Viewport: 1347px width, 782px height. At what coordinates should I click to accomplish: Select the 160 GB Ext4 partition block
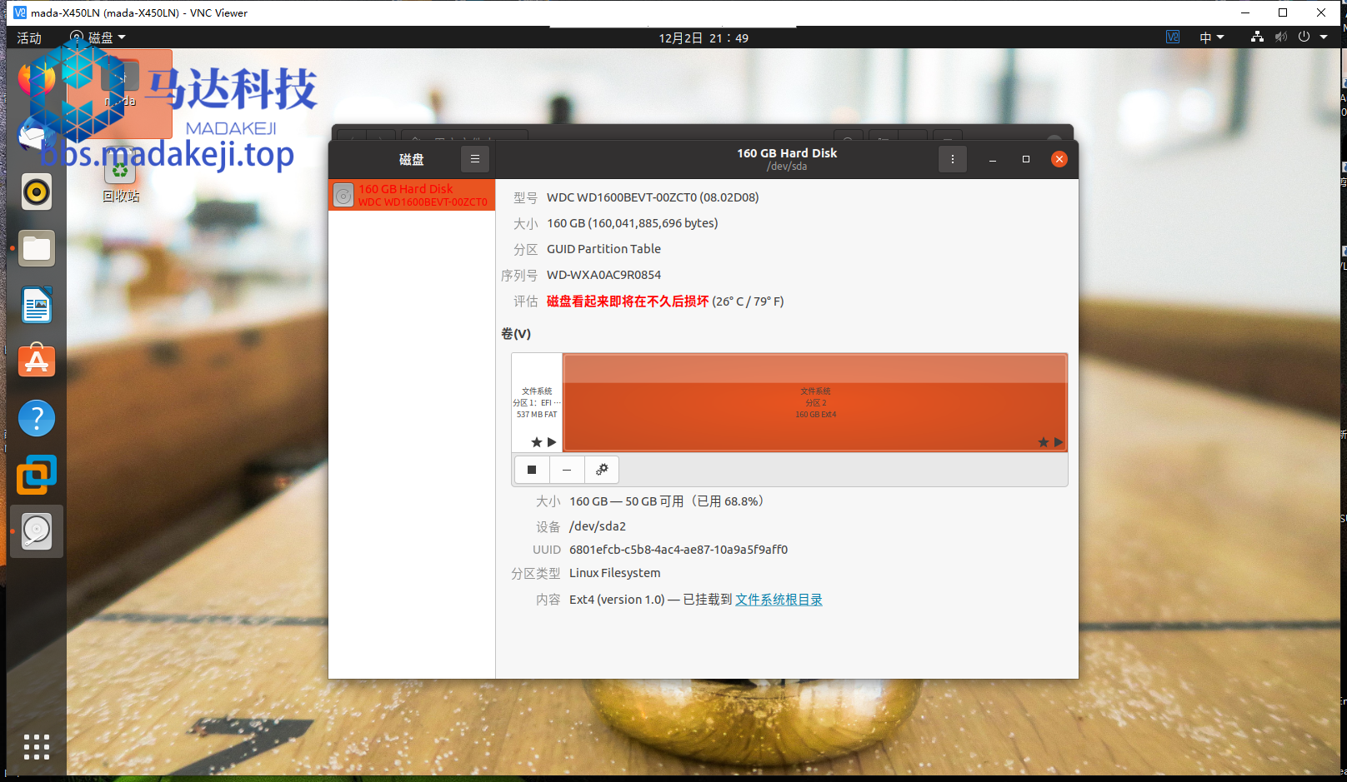[815, 402]
